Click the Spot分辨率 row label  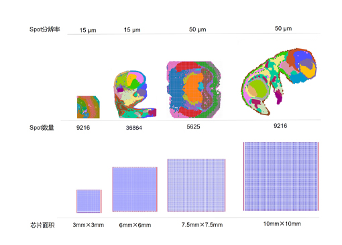click(45, 29)
